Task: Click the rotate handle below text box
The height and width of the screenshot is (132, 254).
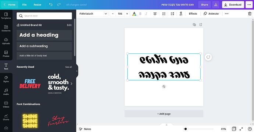Action: point(164,87)
